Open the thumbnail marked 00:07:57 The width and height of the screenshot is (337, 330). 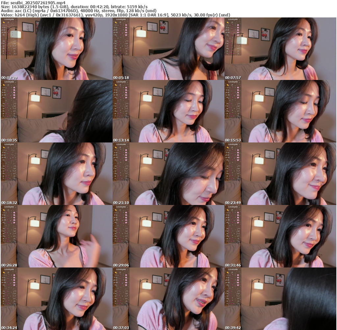pos(280,49)
